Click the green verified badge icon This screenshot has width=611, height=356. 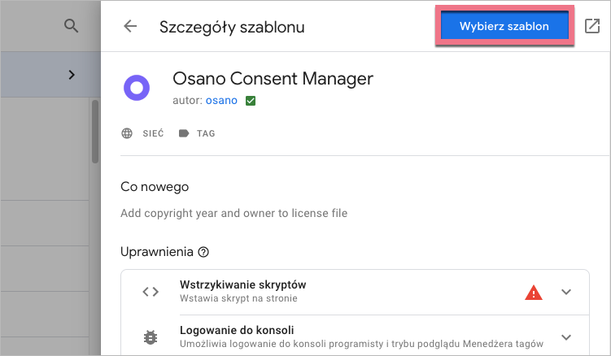tap(251, 101)
